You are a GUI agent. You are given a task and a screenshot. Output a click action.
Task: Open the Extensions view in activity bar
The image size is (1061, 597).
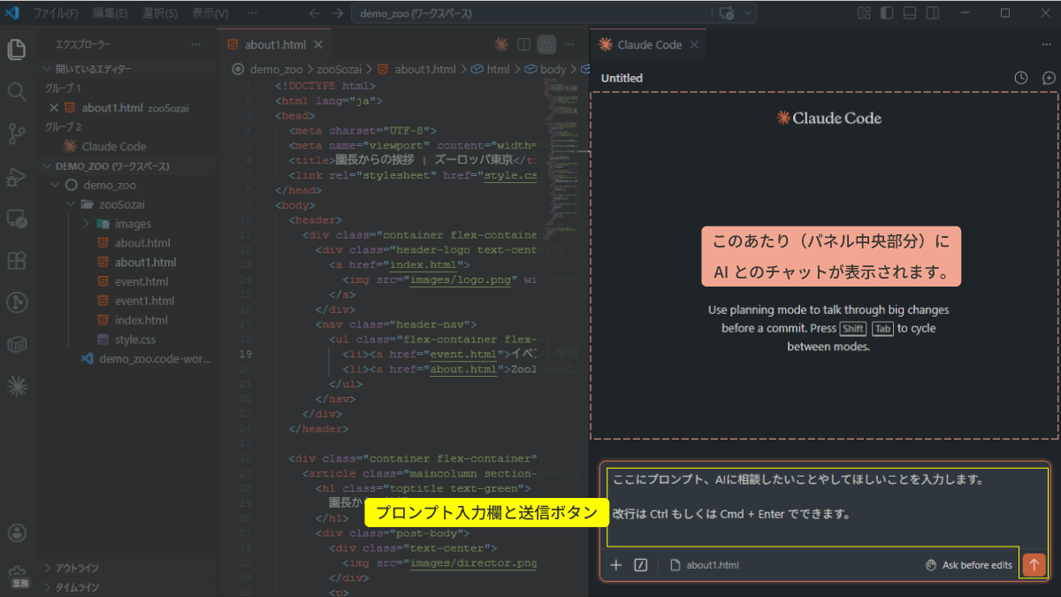tap(16, 261)
